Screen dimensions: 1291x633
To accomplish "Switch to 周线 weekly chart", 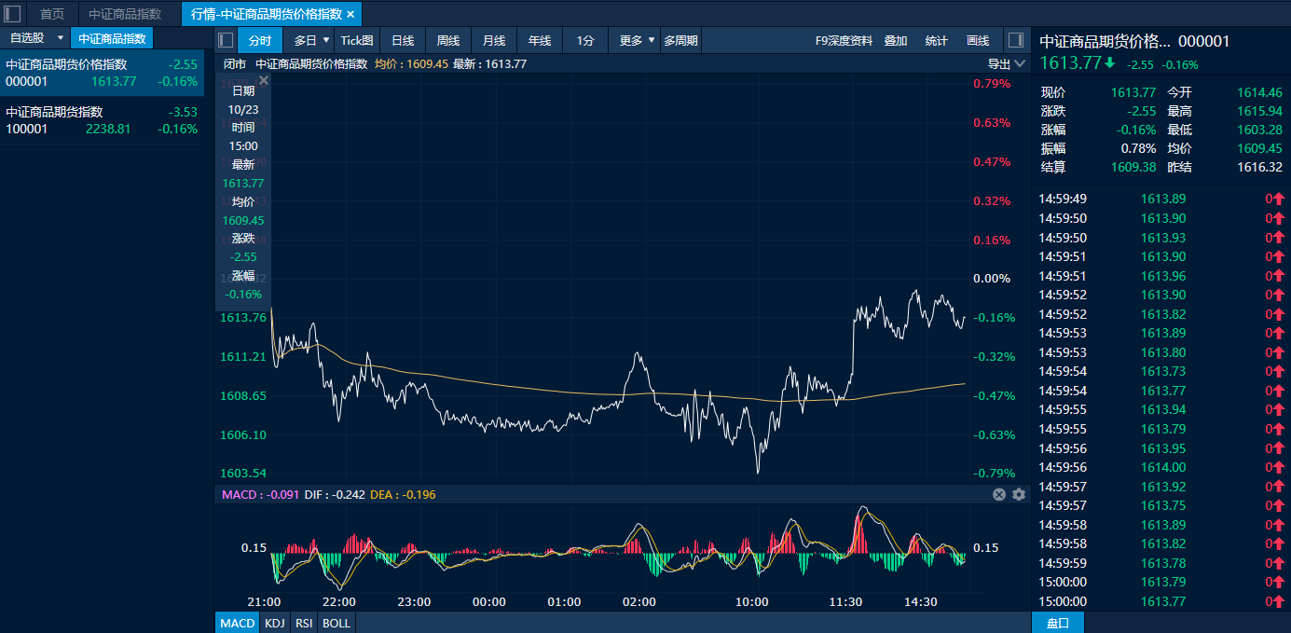I will tap(448, 40).
